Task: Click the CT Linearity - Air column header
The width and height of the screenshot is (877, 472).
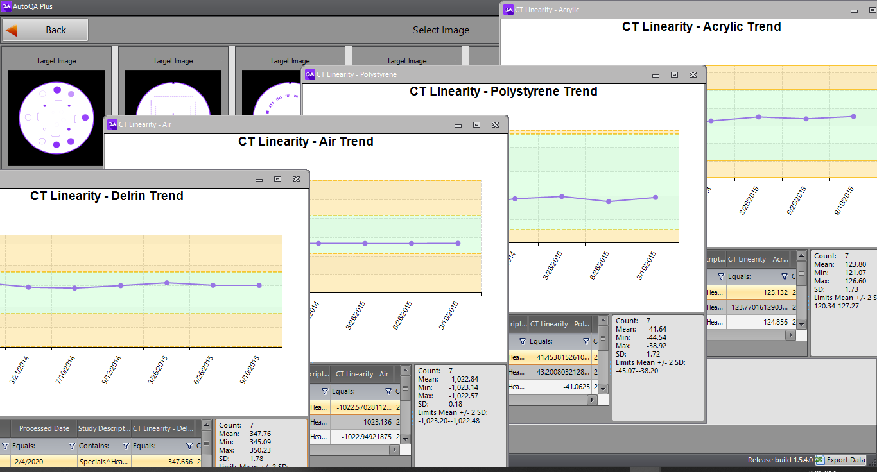Action: [x=361, y=374]
